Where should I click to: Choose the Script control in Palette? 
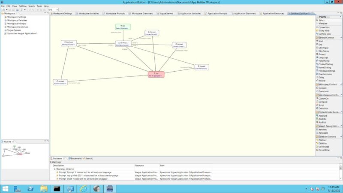[x=322, y=105]
